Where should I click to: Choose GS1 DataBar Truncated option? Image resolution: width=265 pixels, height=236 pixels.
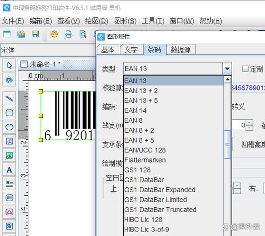tap(174, 210)
